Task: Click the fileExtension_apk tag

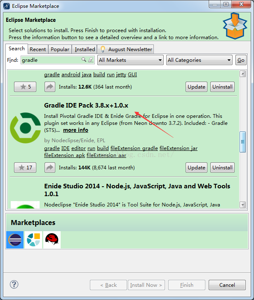Action: click(64, 155)
